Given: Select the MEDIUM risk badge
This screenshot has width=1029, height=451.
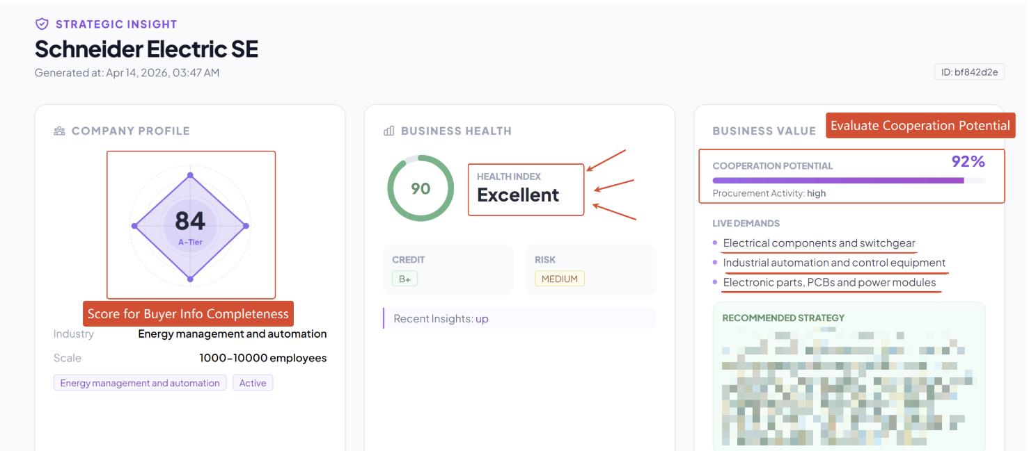Looking at the screenshot, I should (560, 279).
